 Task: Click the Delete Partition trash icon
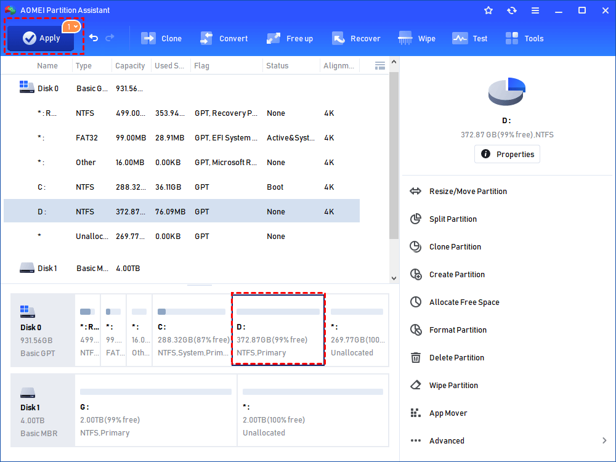tap(415, 357)
